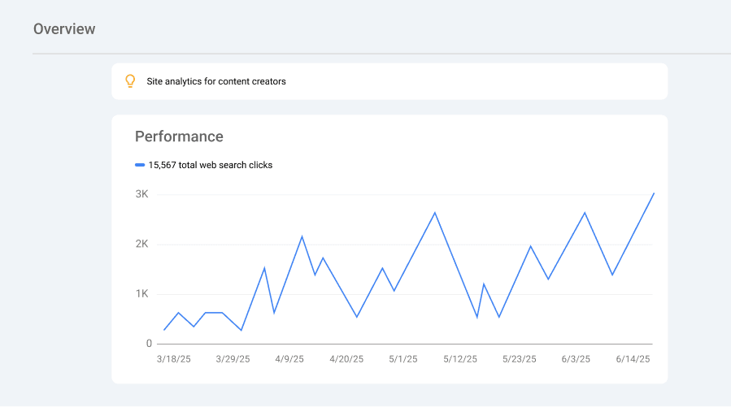731x407 pixels.
Task: Click the 3/29/25 date label on axis
Action: (233, 359)
